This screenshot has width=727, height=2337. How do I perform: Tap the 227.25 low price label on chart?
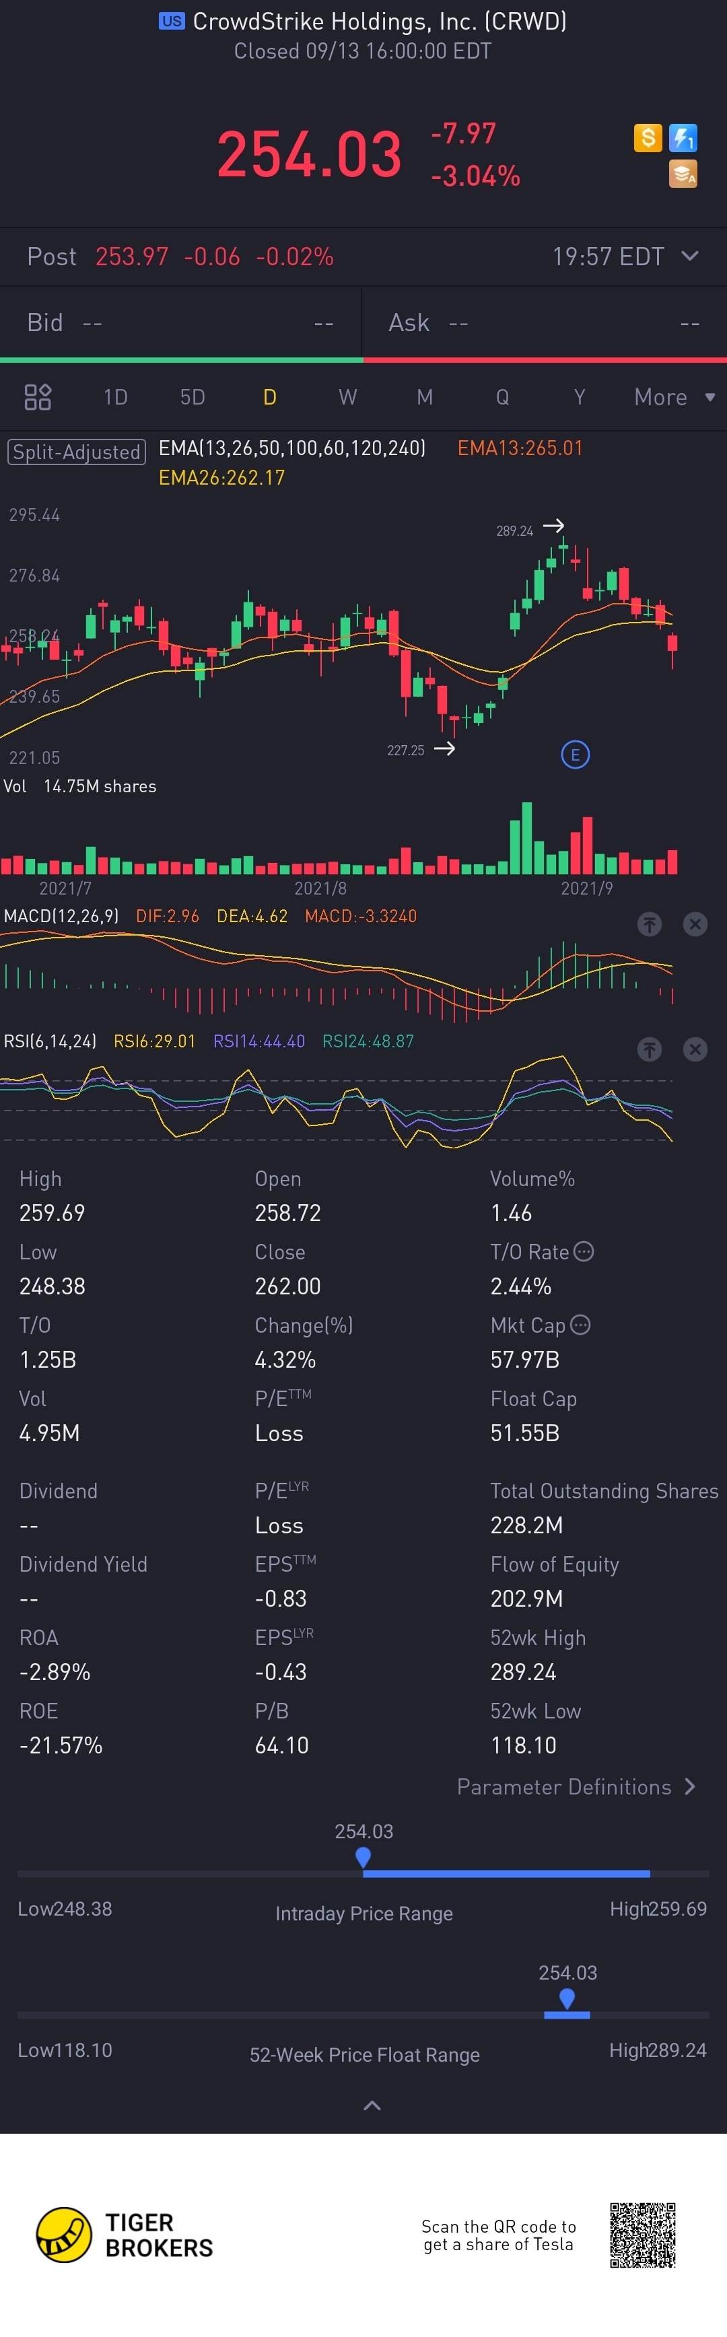[406, 751]
